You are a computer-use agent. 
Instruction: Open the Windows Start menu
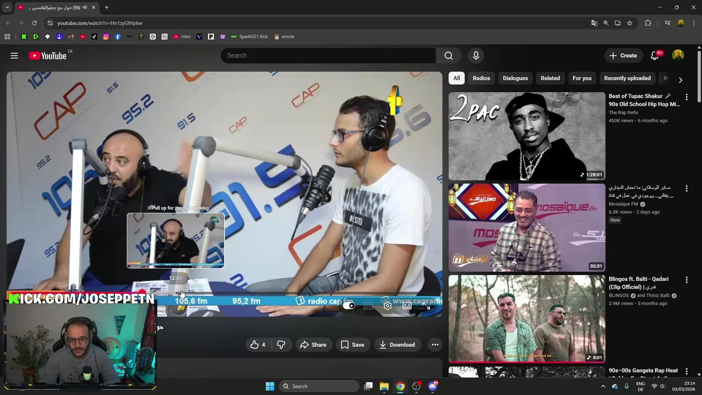pos(270,386)
